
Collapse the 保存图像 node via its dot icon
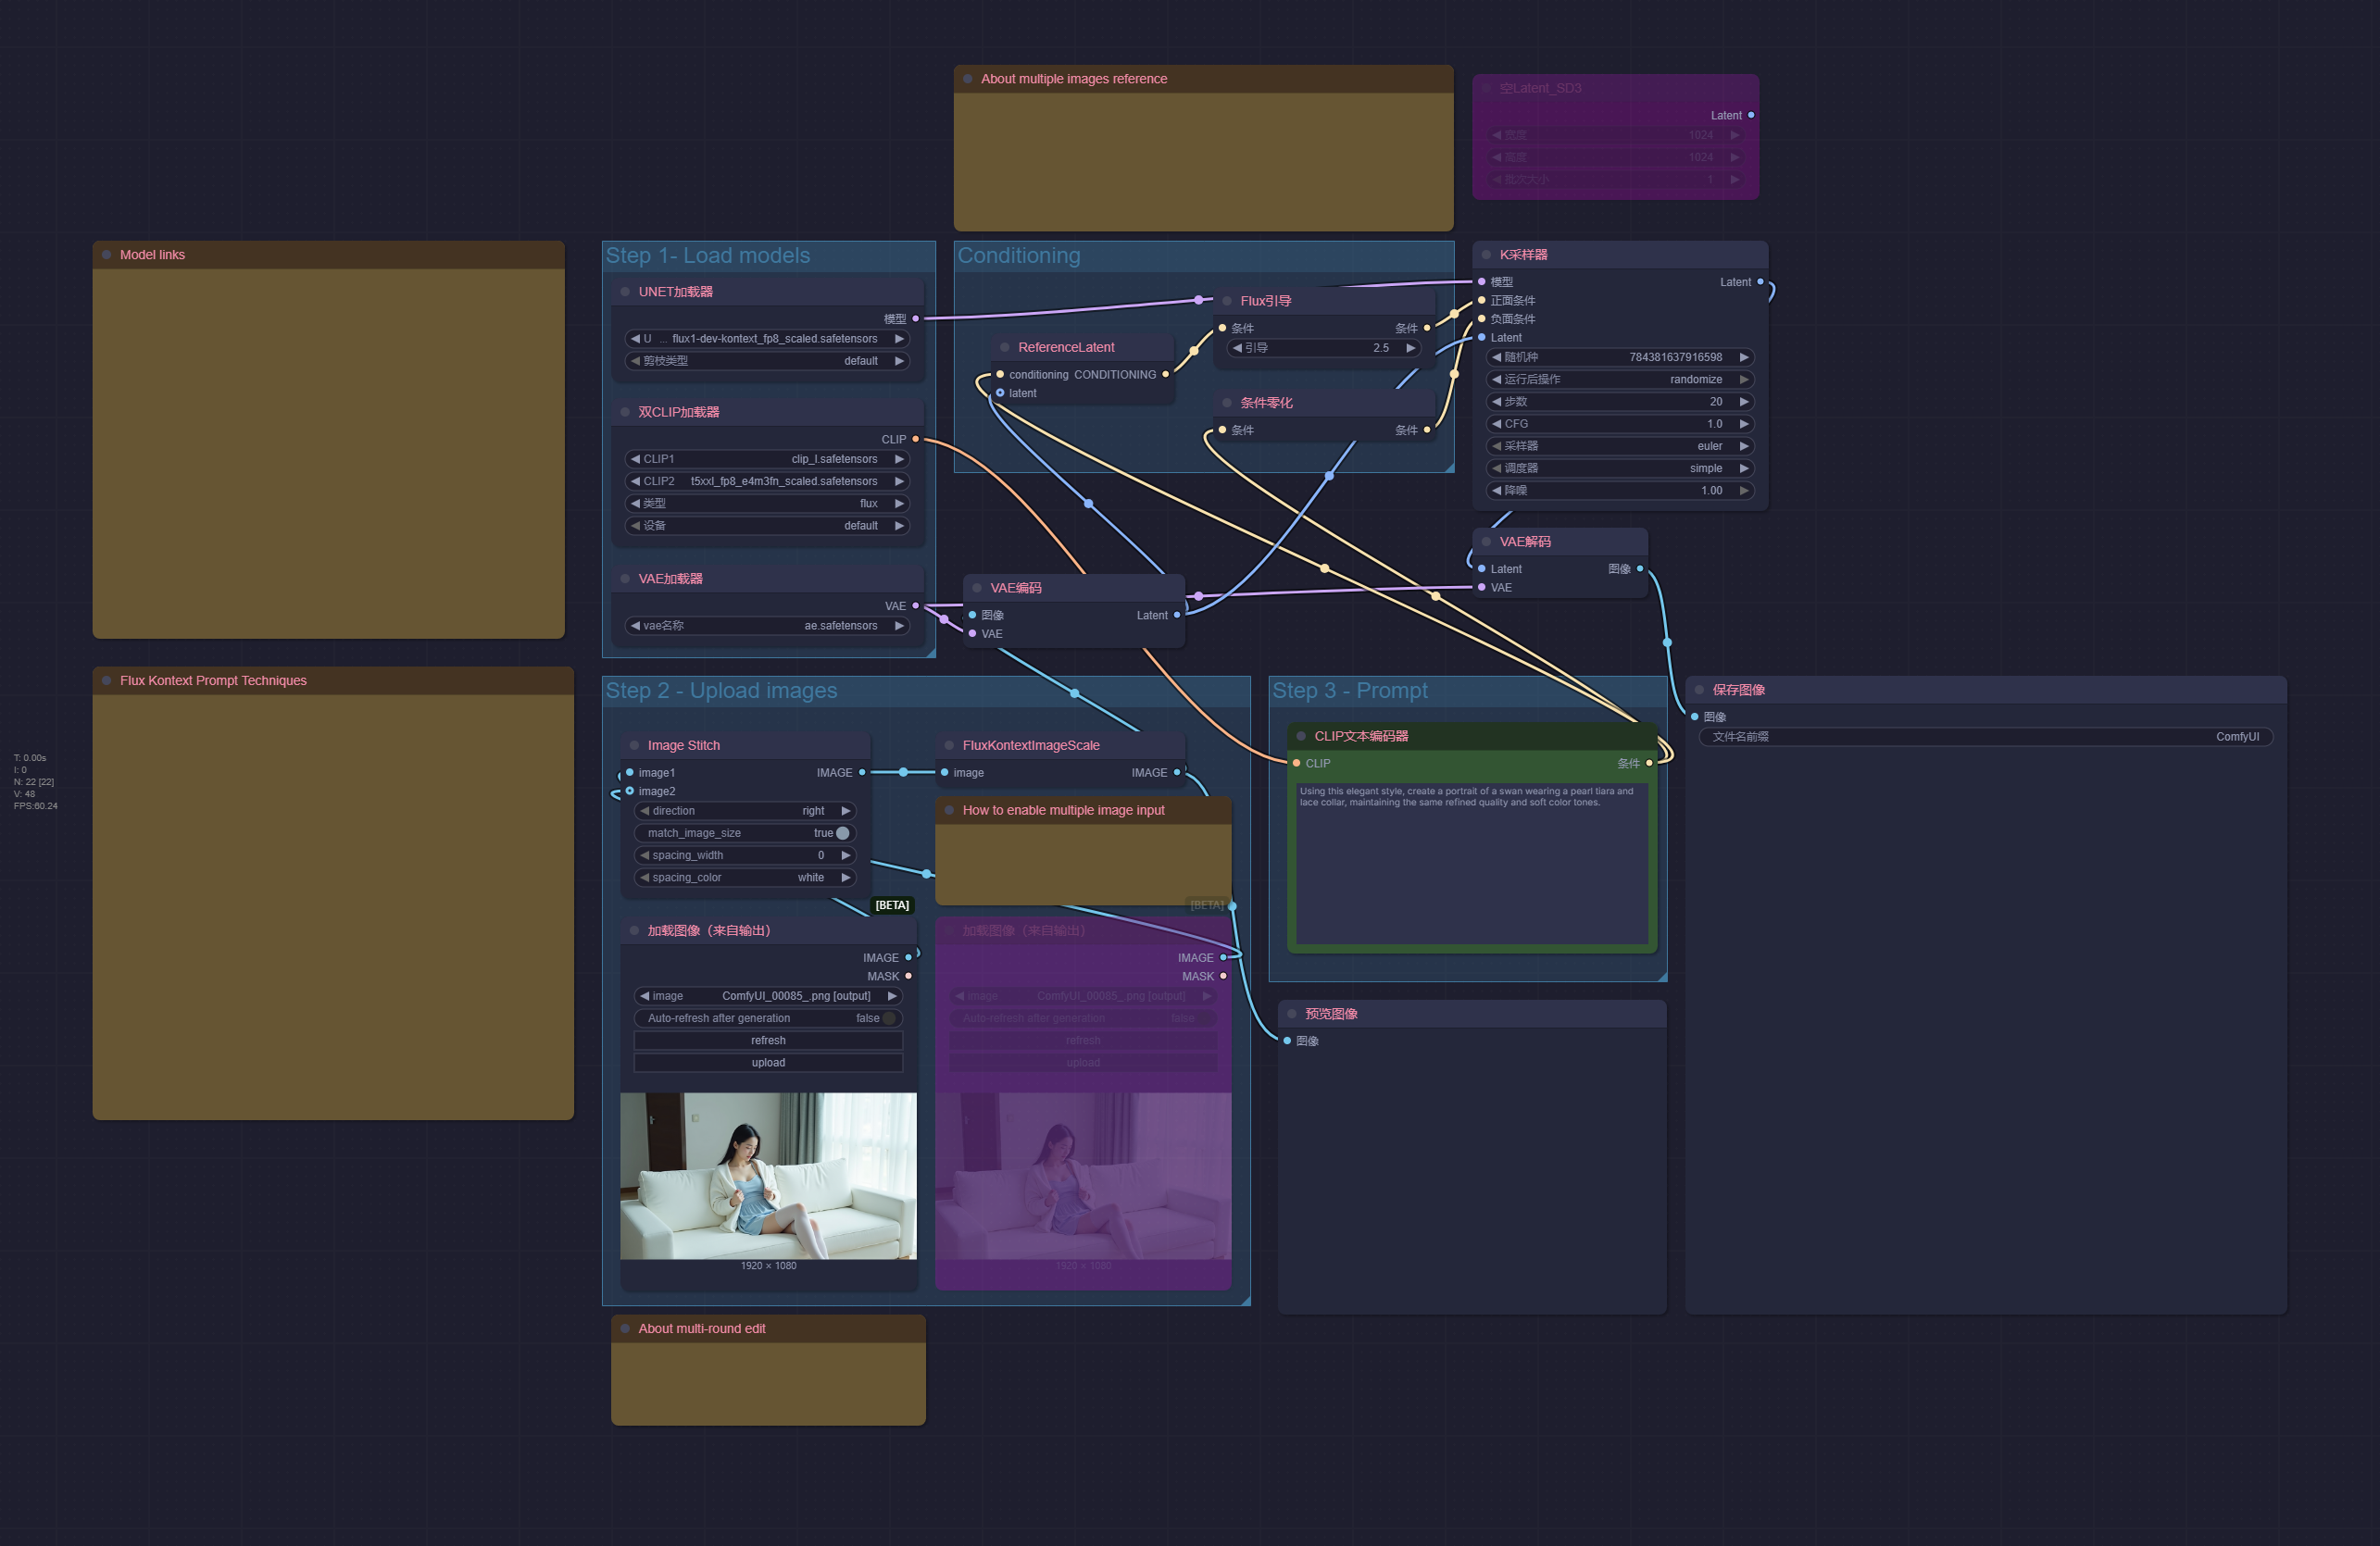pos(1698,689)
